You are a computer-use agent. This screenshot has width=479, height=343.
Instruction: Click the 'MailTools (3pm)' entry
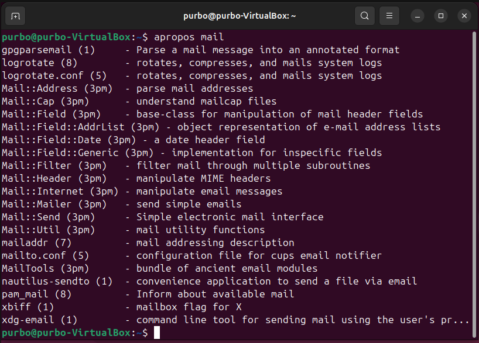click(45, 268)
